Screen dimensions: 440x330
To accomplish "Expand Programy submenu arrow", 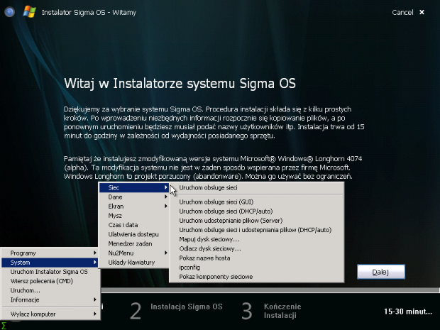I will click(x=95, y=253).
